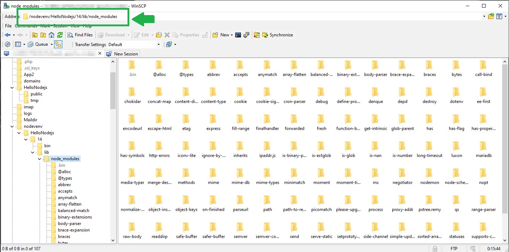Open the session globe dropdown arrow
Screen dimensions: 509x252
(x=175, y=44)
